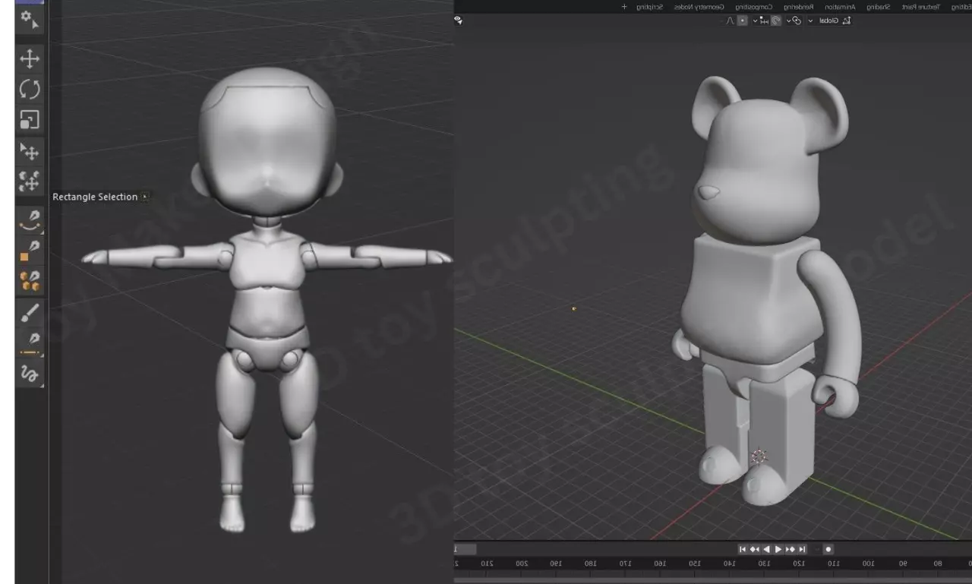Select the pen tool with orange cubes
Viewport: 972px width, 584px height.
(30, 279)
